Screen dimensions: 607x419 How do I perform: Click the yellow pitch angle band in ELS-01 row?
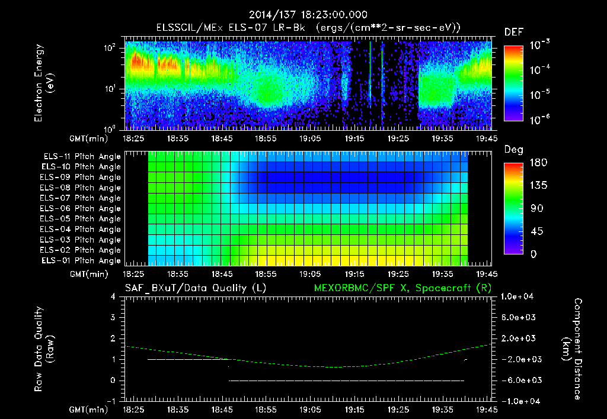(341, 260)
